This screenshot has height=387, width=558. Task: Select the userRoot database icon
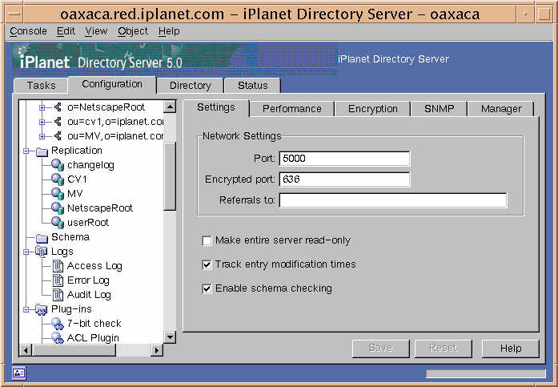(58, 223)
